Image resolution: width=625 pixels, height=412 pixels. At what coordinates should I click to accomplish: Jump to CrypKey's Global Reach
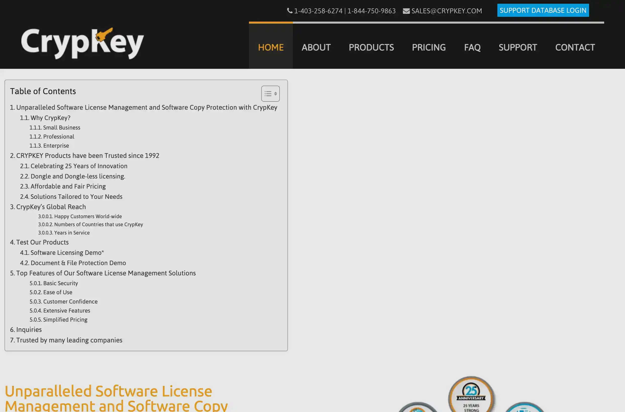[48, 207]
